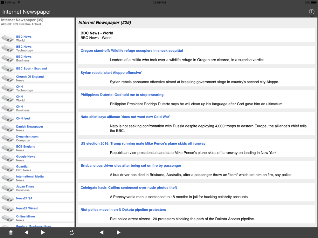Image resolution: width=318 pixels, height=238 pixels.
Task: Click the newspaper icon next to BBC News Technology
Action: pyautogui.click(x=8, y=48)
